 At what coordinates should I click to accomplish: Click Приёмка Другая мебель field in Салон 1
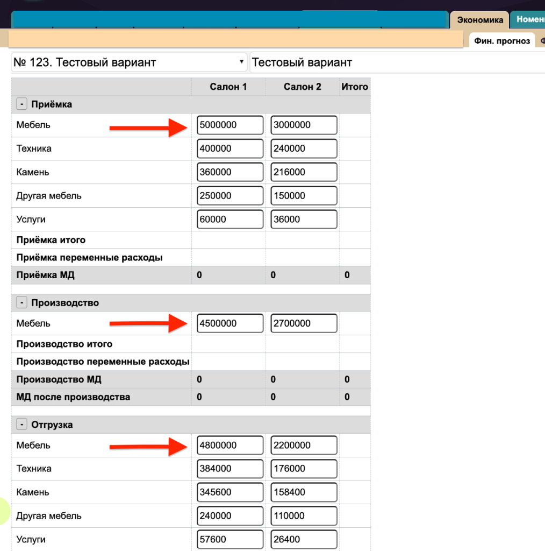230,196
